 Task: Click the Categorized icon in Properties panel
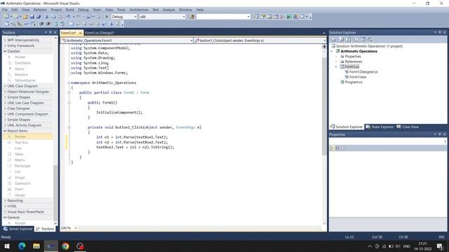[332, 148]
